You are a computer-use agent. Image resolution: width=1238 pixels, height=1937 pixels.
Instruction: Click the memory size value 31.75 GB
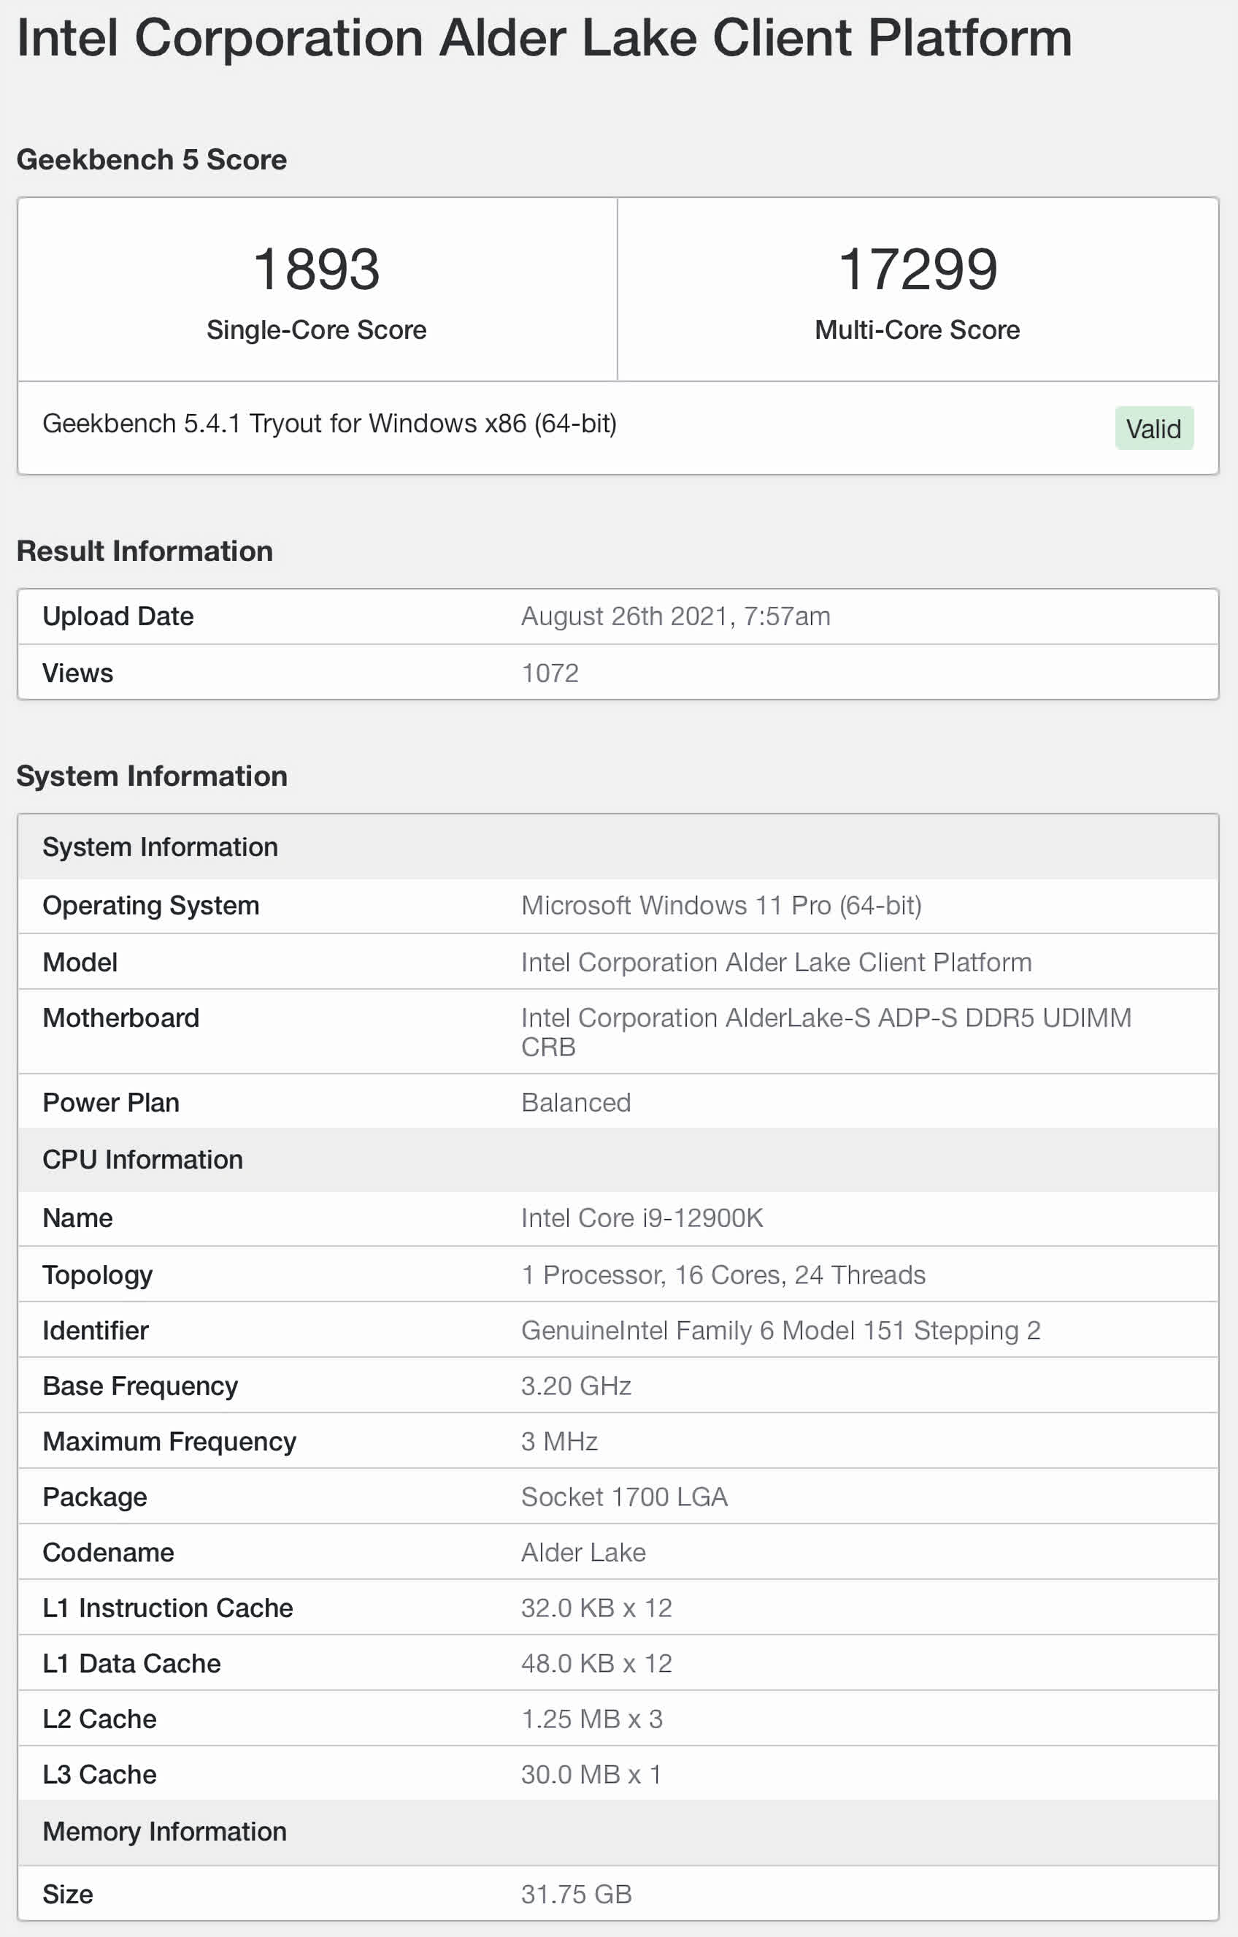point(576,1895)
